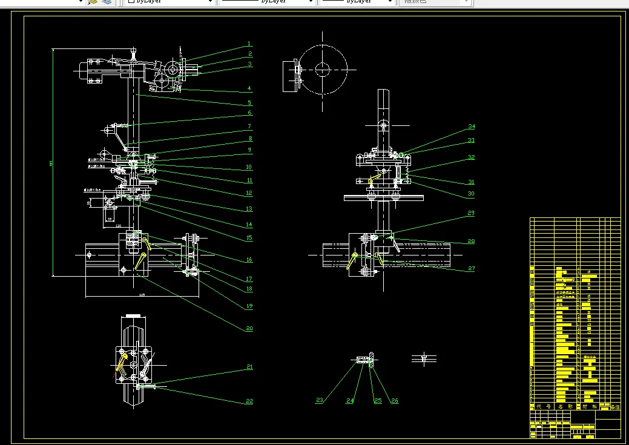Choose leader number 17
629x445 pixels.
[x=249, y=279]
